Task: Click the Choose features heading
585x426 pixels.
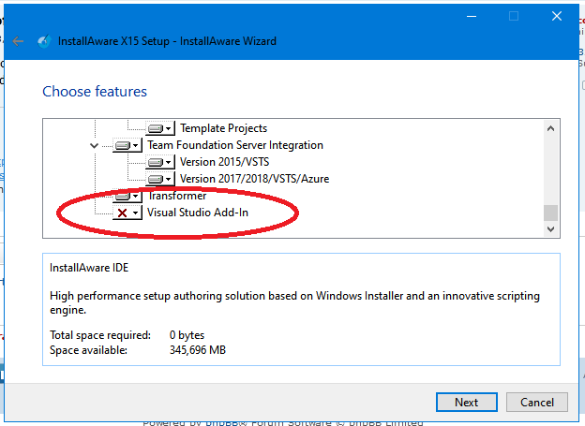Action: (95, 92)
